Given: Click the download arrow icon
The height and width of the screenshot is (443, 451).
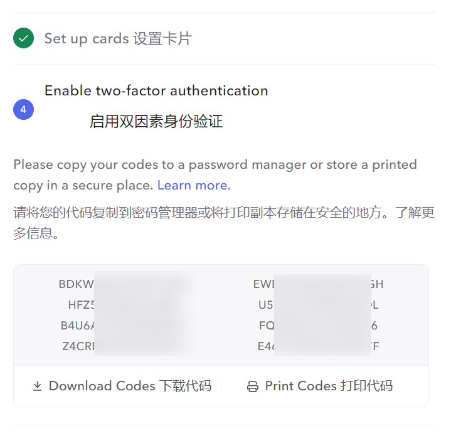Looking at the screenshot, I should coord(38,387).
